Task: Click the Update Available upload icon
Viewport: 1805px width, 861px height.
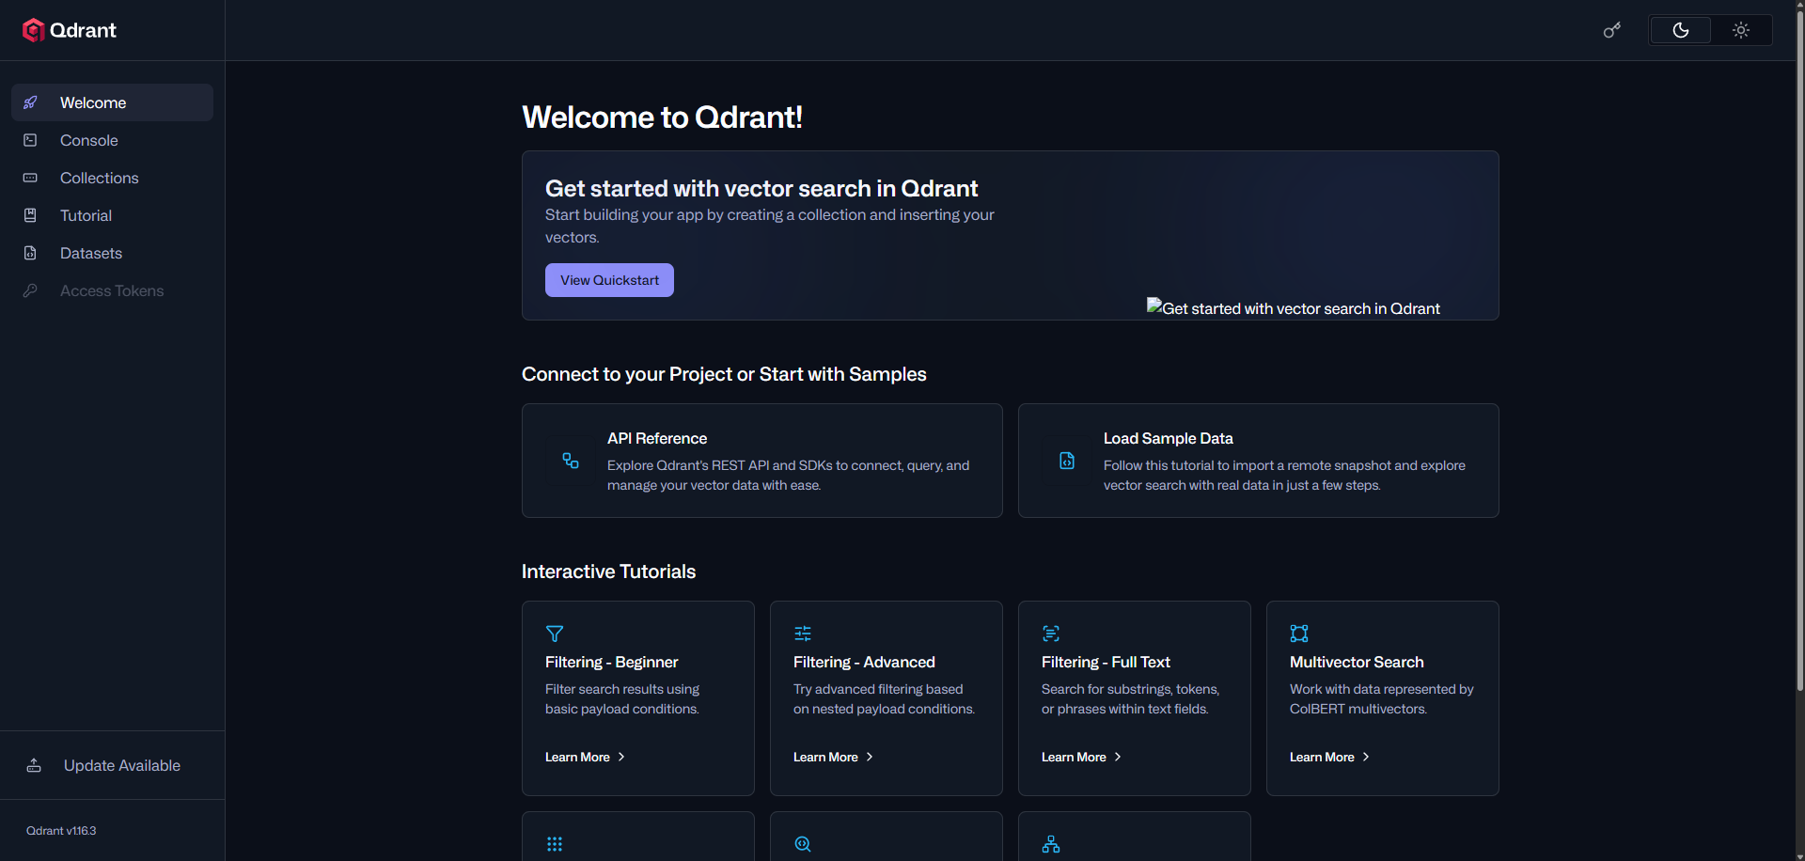Action: tap(34, 765)
